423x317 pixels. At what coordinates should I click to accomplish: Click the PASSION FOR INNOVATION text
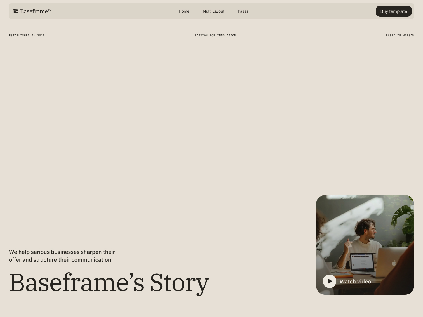215,36
